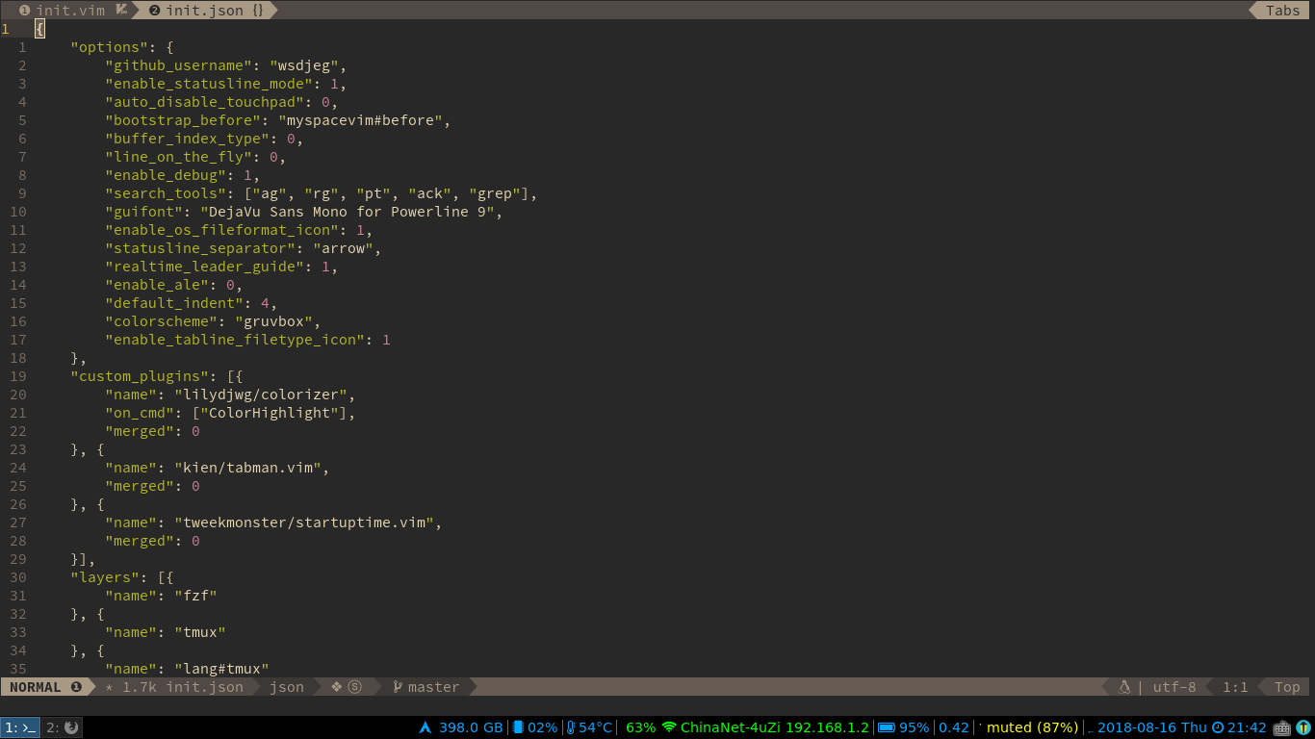
Task: Click the 1:1 cursor position indicator
Action: (x=1235, y=687)
